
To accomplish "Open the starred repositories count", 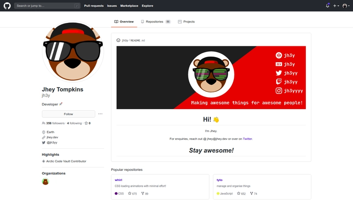I will tap(87, 123).
